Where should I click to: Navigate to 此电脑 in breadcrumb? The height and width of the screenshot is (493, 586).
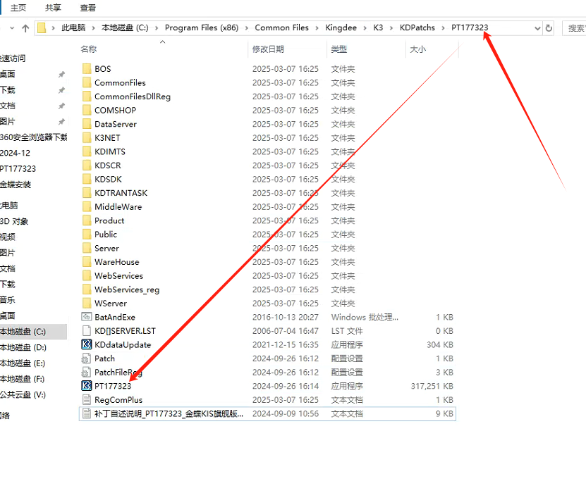[x=73, y=27]
